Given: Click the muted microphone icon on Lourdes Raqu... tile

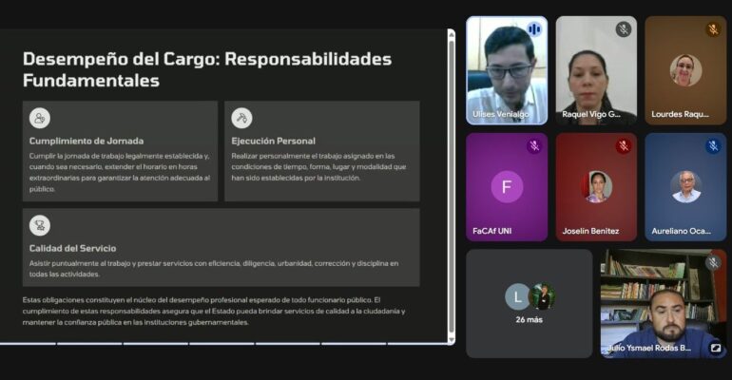Looking at the screenshot, I should (713, 29).
